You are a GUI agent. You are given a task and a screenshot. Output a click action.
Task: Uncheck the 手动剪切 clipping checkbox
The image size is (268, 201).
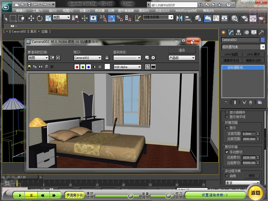pos(227,152)
